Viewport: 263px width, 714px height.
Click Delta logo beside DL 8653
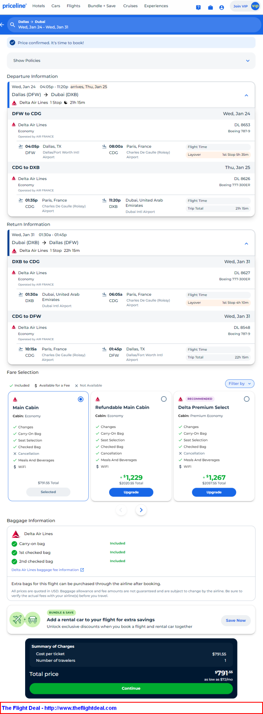pyautogui.click(x=14, y=124)
